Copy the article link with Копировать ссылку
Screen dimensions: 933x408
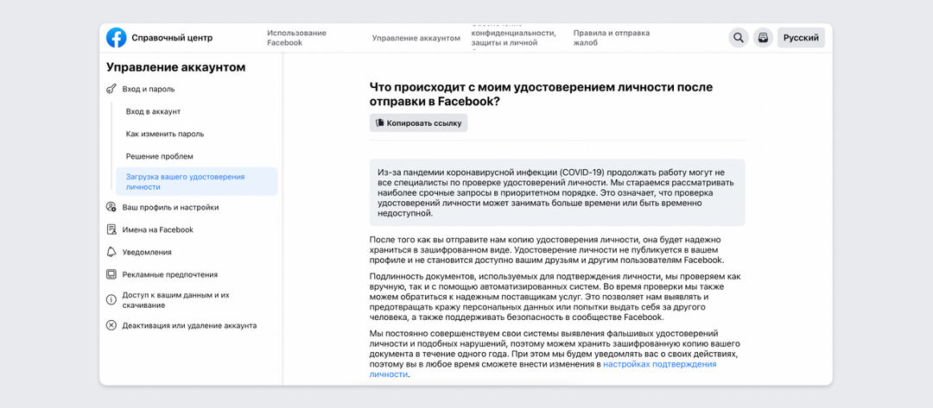418,123
